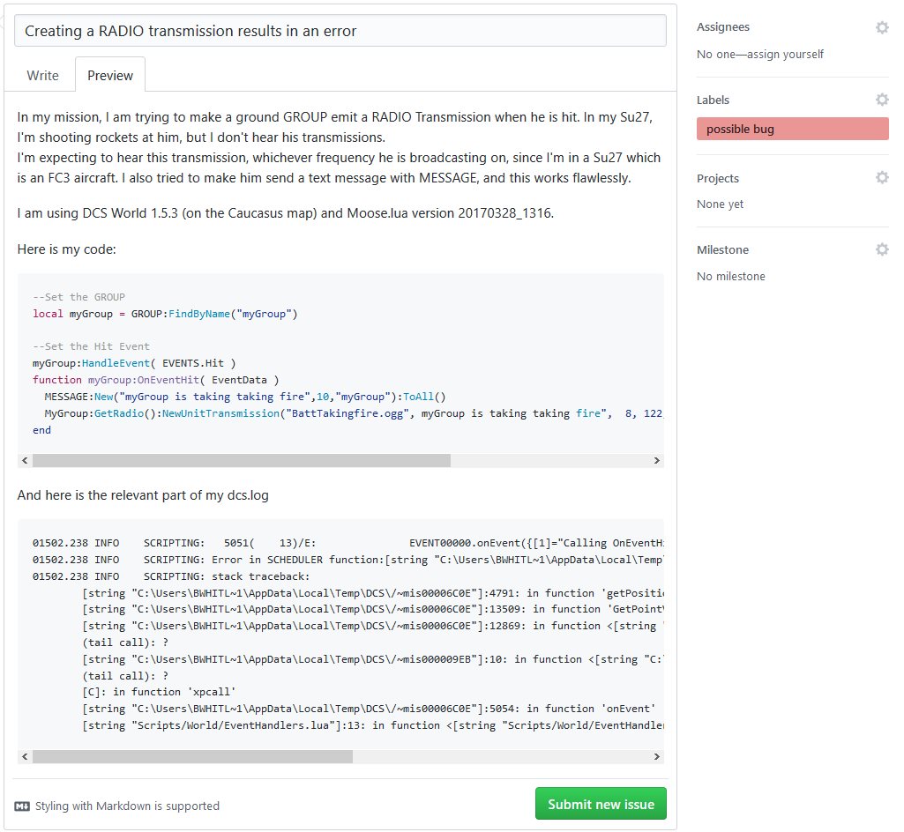The height and width of the screenshot is (832, 904).
Task: Open the Projects settings gear
Action: tap(881, 177)
